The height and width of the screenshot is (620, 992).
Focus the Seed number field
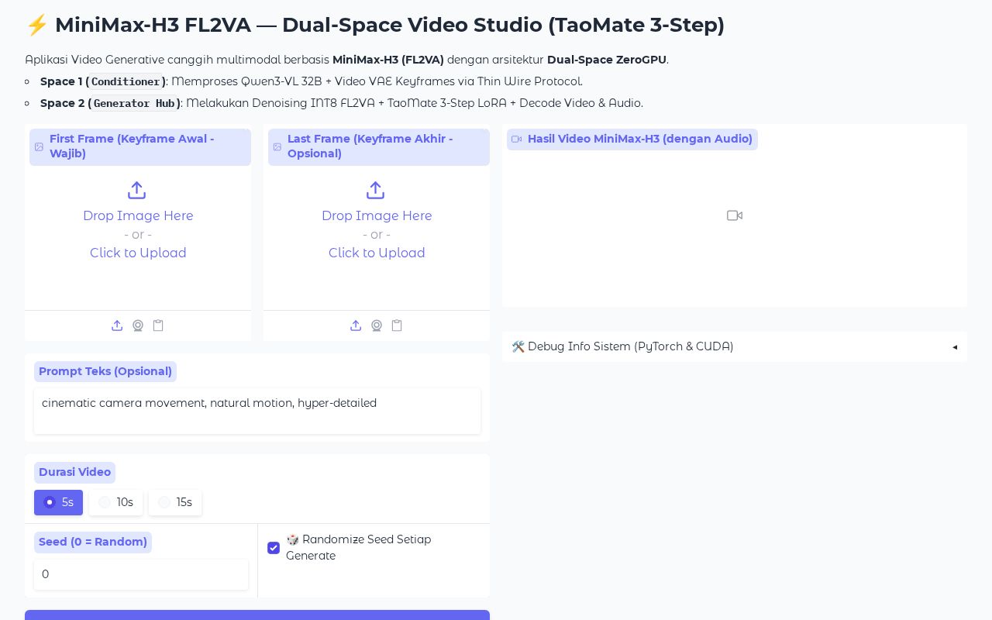point(141,574)
